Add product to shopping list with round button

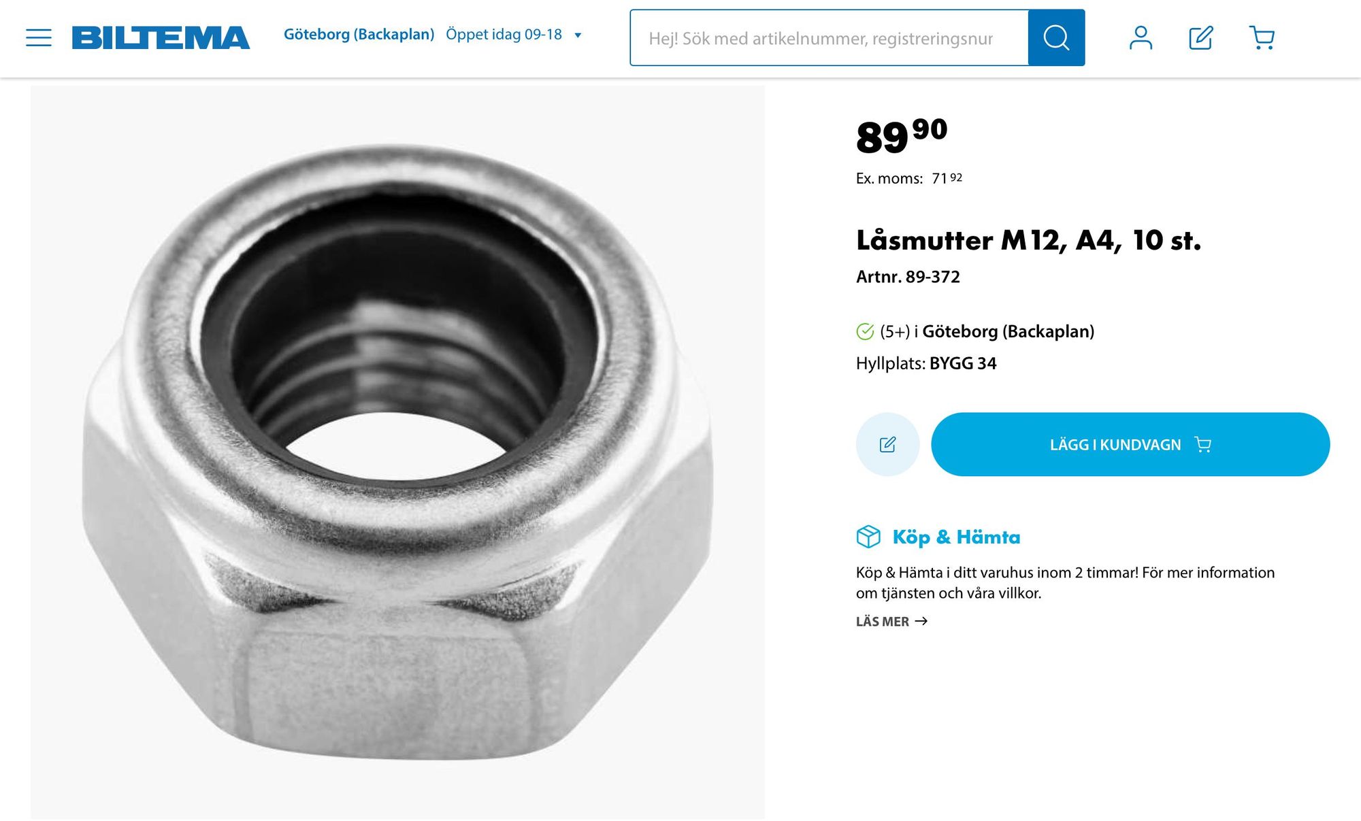point(887,444)
